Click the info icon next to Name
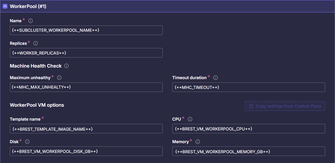Image resolution: width=335 pixels, height=163 pixels. point(30,21)
